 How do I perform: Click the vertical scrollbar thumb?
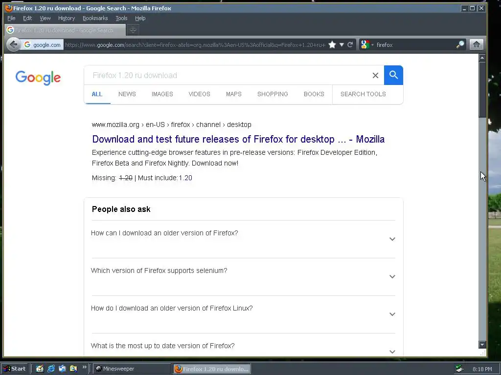pyautogui.click(x=482, y=90)
